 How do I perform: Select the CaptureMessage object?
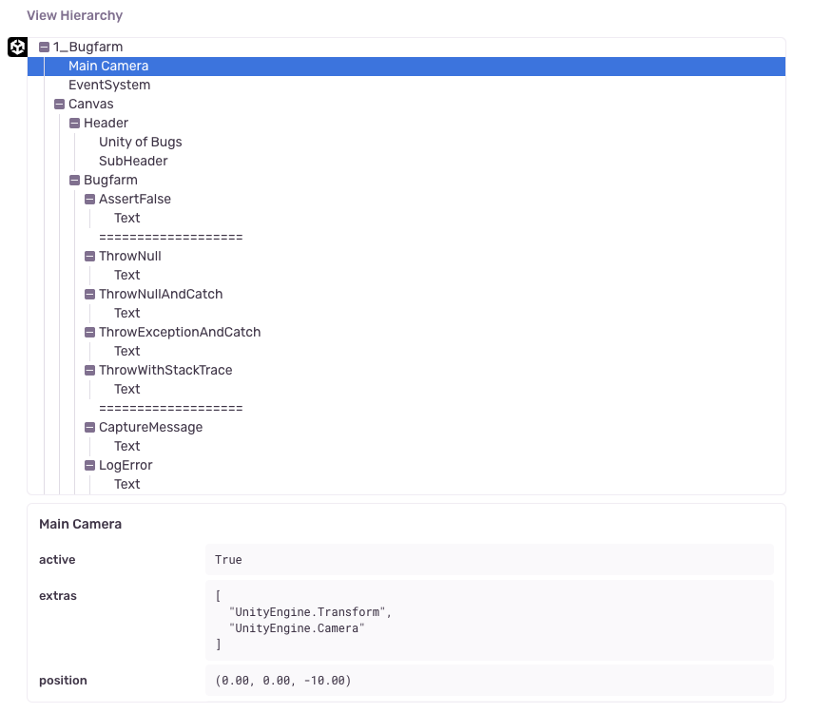pos(151,427)
